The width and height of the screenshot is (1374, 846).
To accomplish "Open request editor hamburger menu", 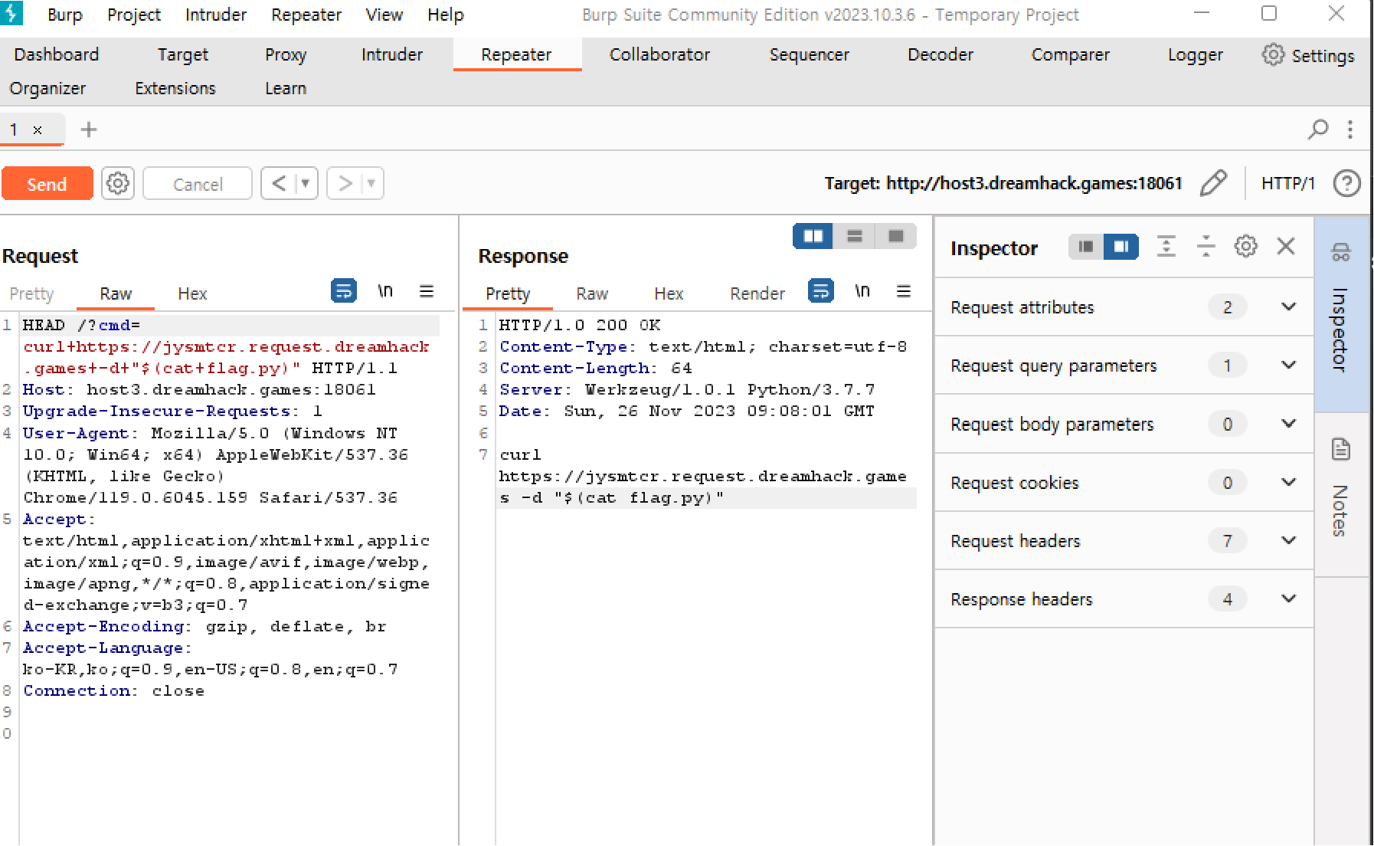I will point(427,290).
